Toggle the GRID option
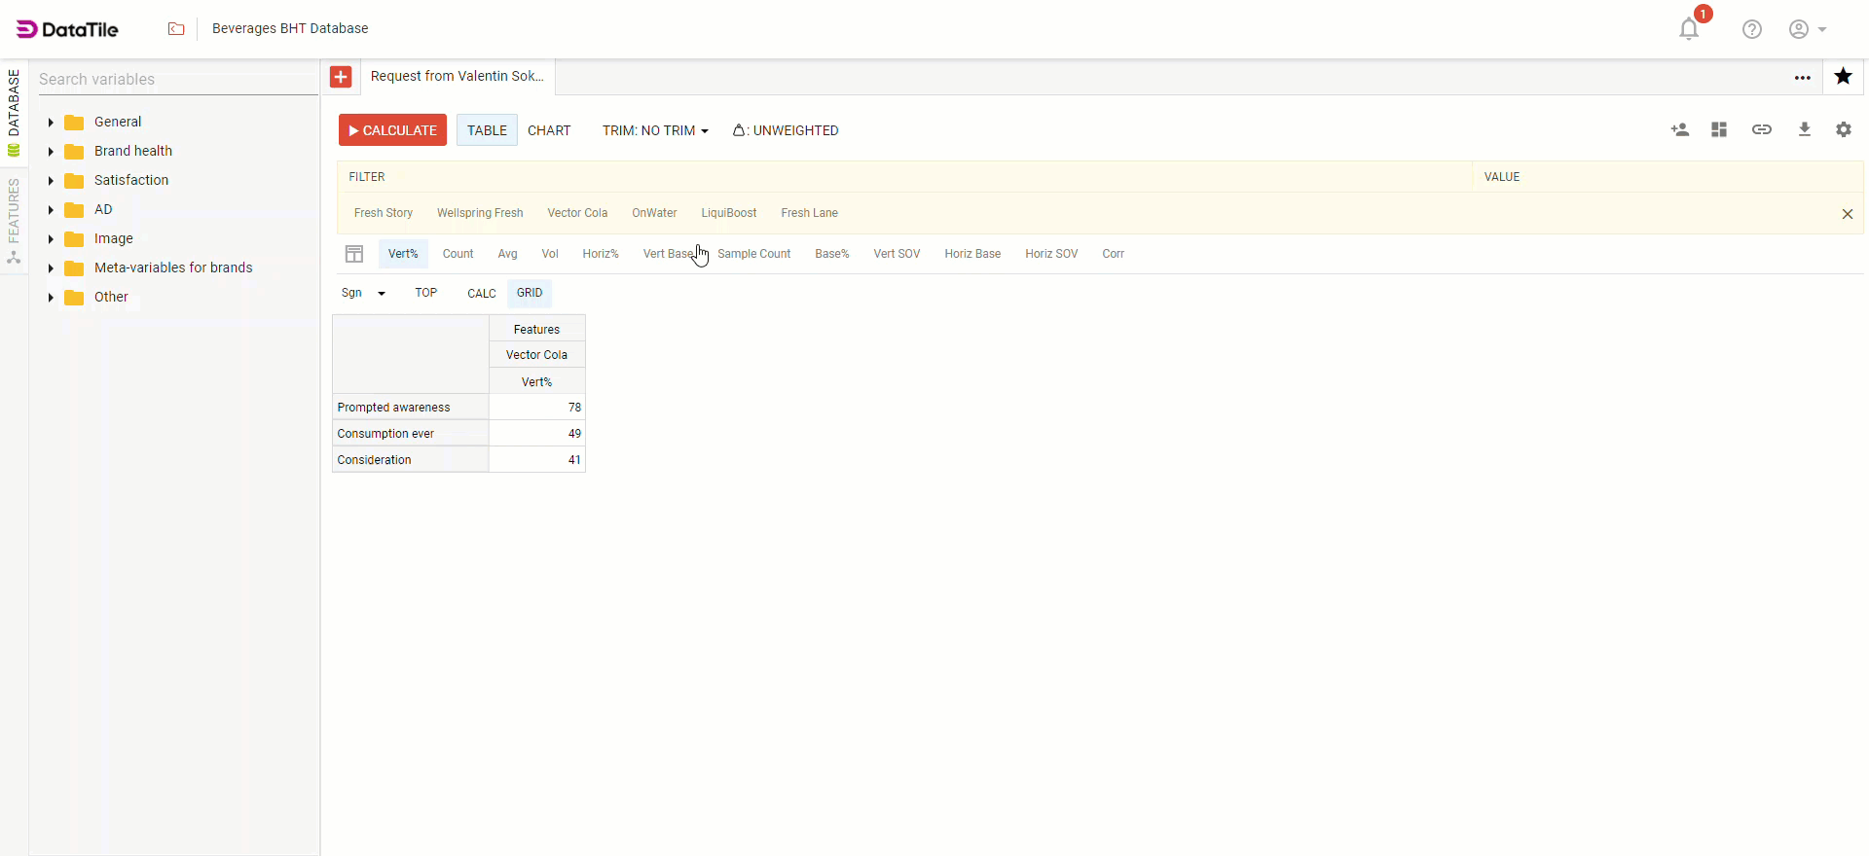This screenshot has width=1869, height=856. point(530,293)
